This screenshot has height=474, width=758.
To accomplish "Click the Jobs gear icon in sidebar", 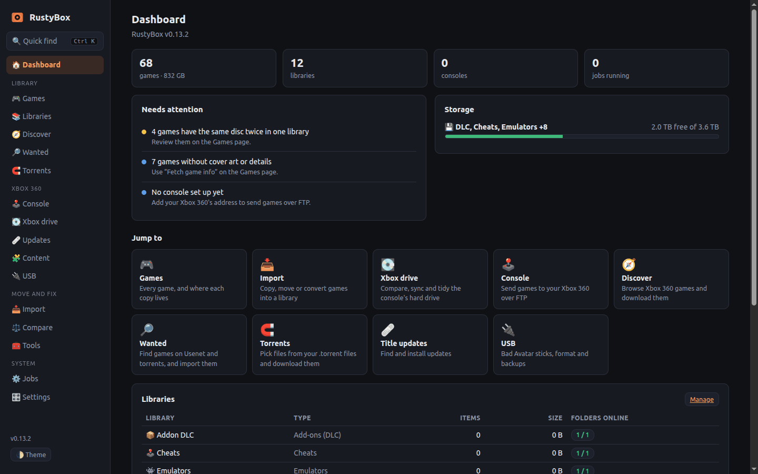I will 16,379.
